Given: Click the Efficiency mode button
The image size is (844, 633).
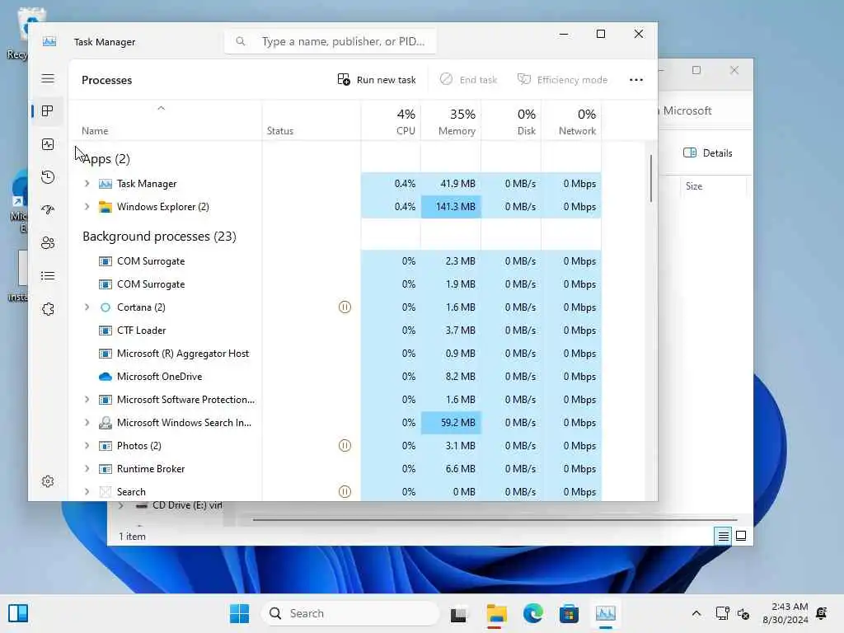Looking at the screenshot, I should (562, 80).
